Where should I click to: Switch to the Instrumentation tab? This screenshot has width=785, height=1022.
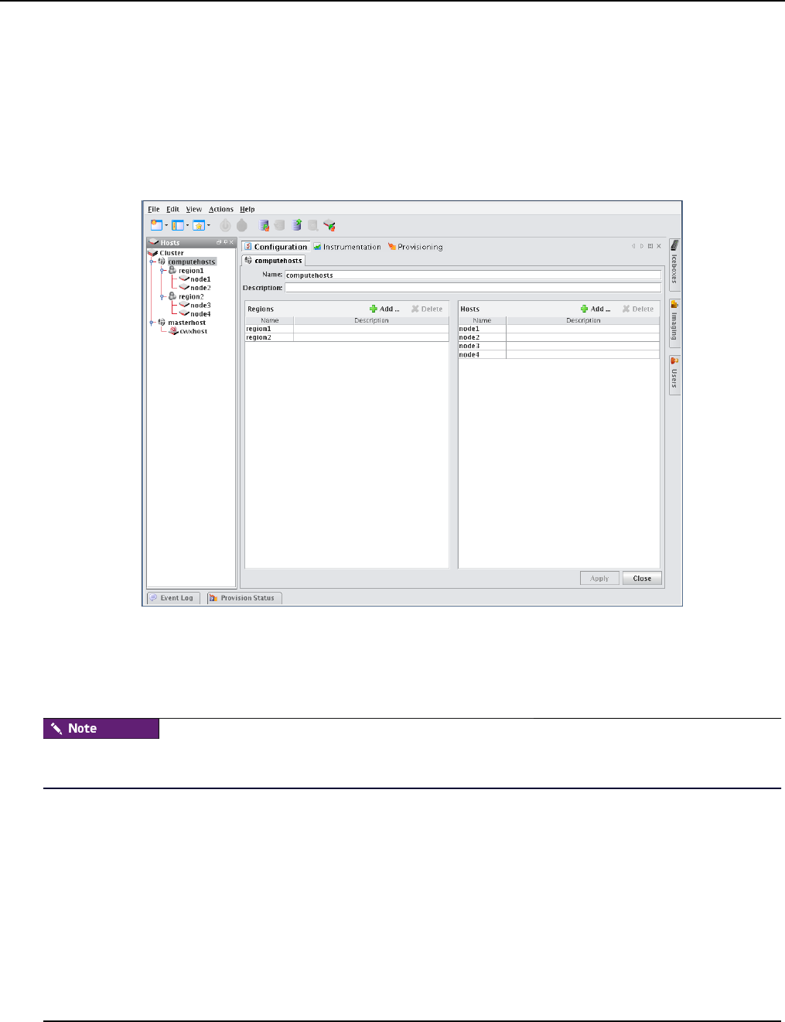(x=347, y=247)
